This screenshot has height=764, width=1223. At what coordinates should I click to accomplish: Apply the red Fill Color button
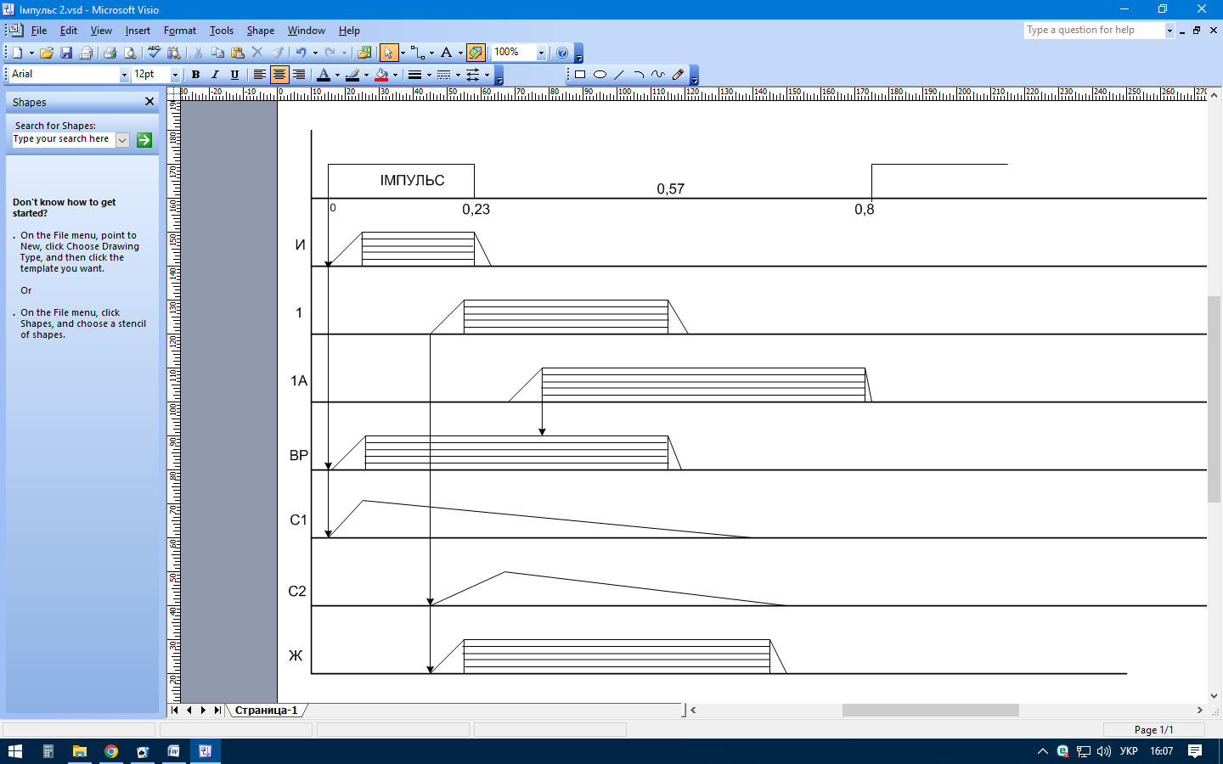point(382,75)
